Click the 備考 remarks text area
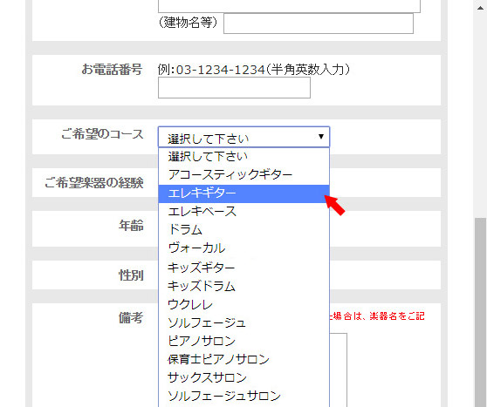 coord(339,370)
